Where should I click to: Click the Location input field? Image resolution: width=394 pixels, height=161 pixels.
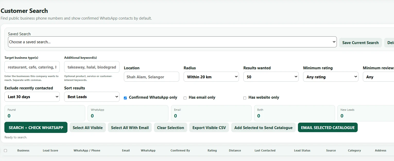click(151, 77)
